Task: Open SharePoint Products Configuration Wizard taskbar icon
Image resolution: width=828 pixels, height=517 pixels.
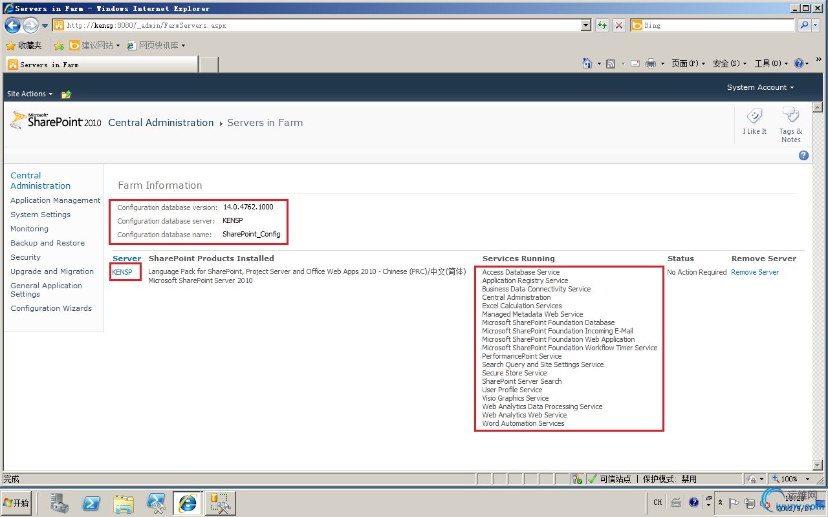Action: coord(221,503)
